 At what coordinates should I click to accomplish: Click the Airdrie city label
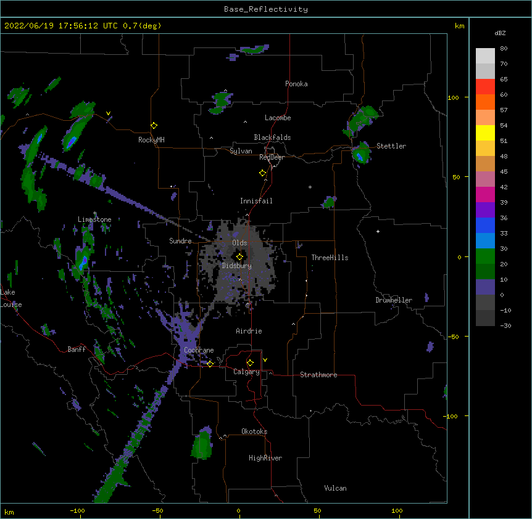tap(249, 331)
